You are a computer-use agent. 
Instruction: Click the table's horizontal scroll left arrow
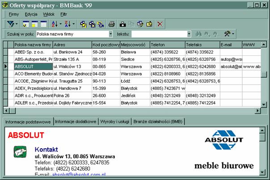(x=6, y=110)
